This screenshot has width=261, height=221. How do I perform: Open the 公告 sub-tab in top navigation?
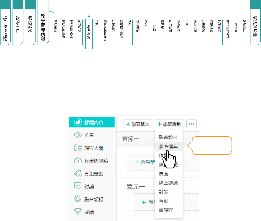click(187, 32)
